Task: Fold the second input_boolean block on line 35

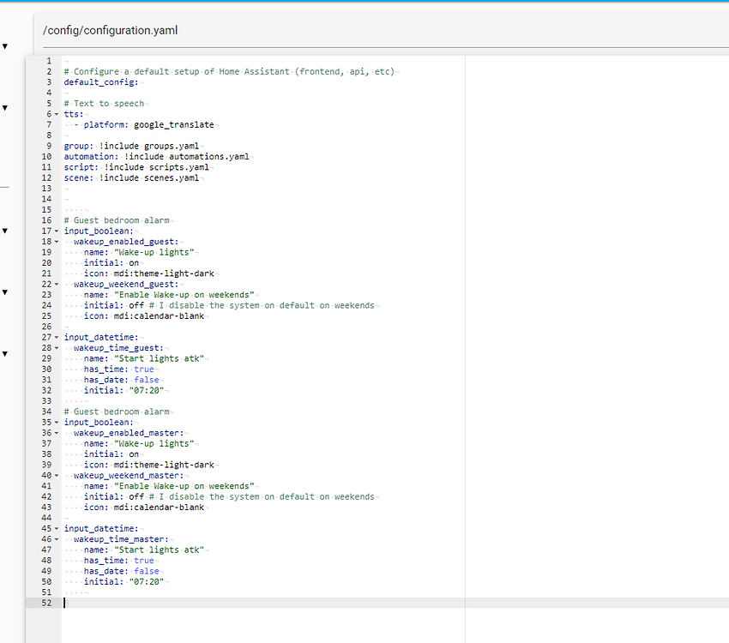Action: (x=55, y=422)
